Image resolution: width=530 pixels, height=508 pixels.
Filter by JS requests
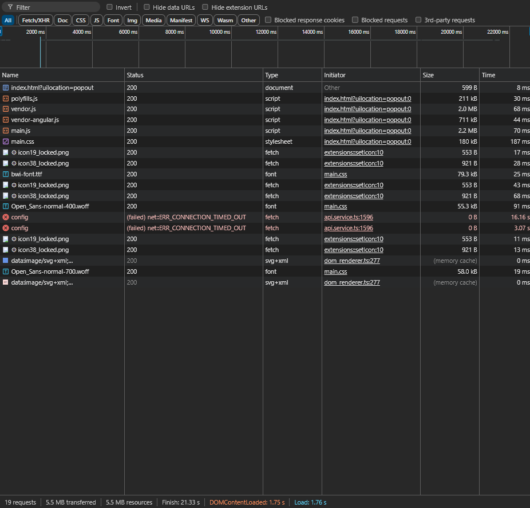pyautogui.click(x=97, y=20)
